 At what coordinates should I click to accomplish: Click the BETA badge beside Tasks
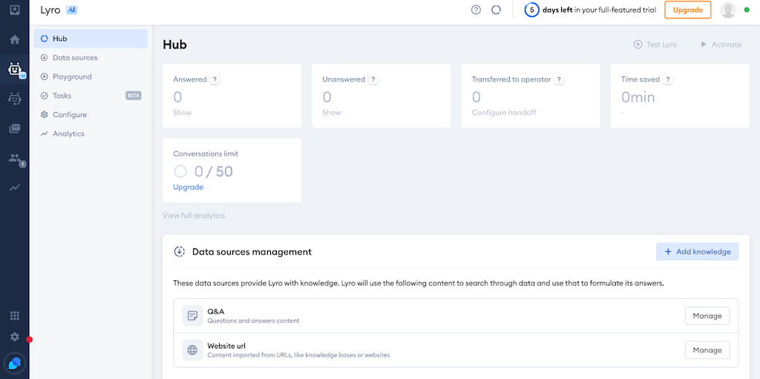134,96
